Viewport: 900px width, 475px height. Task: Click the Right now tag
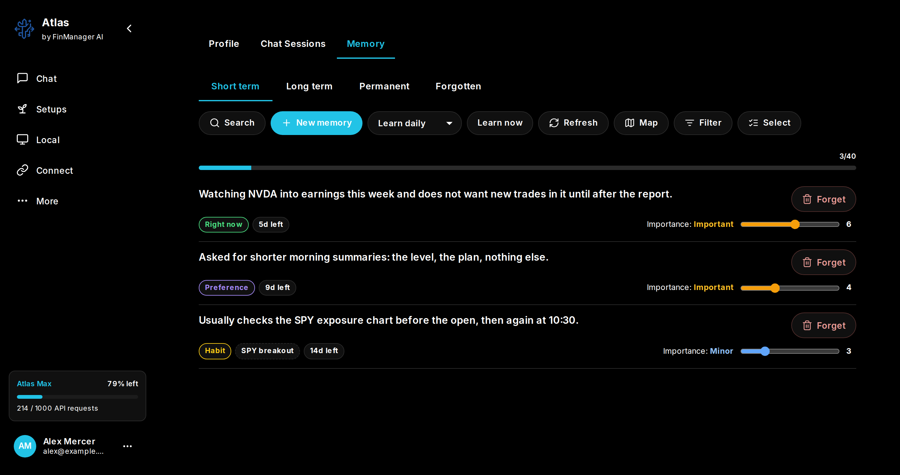click(x=224, y=225)
